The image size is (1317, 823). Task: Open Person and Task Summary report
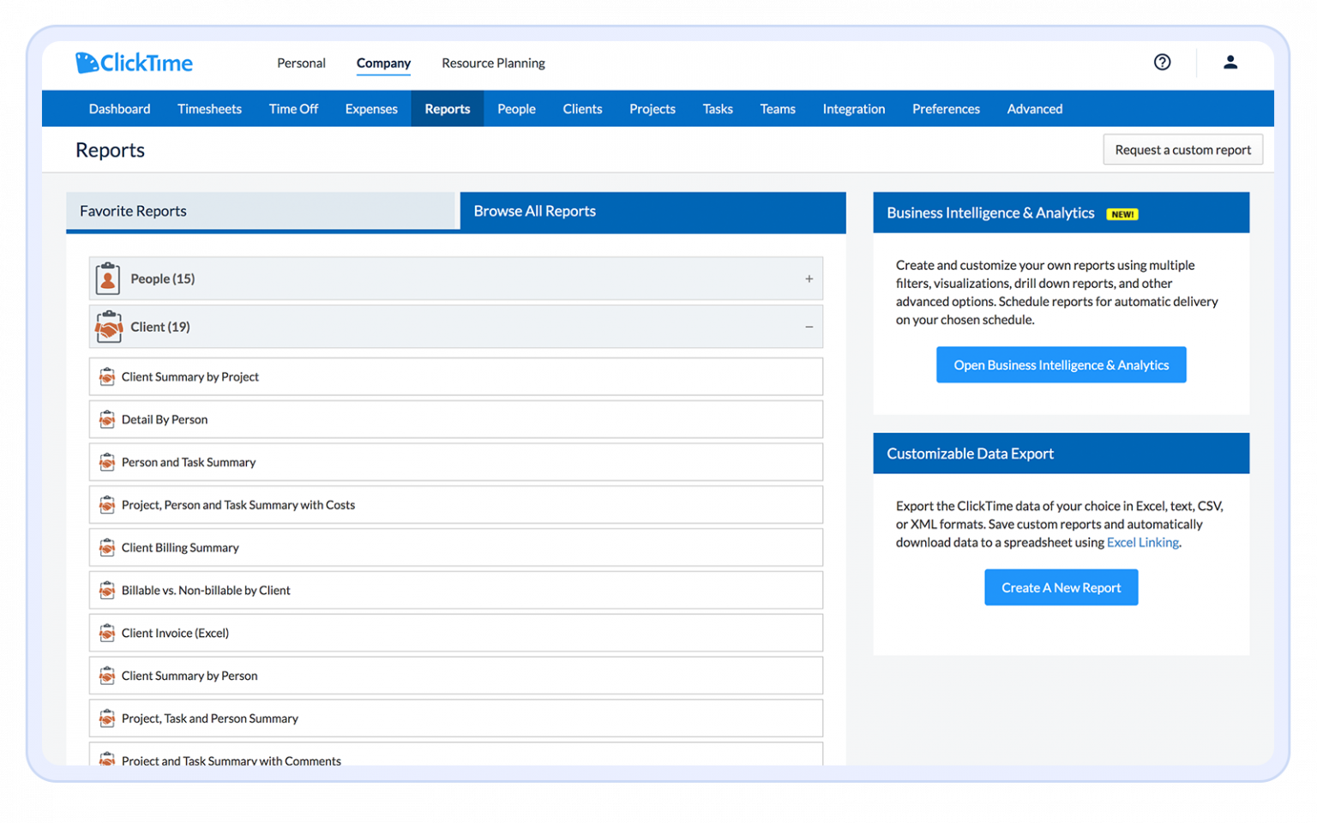pyautogui.click(x=455, y=462)
